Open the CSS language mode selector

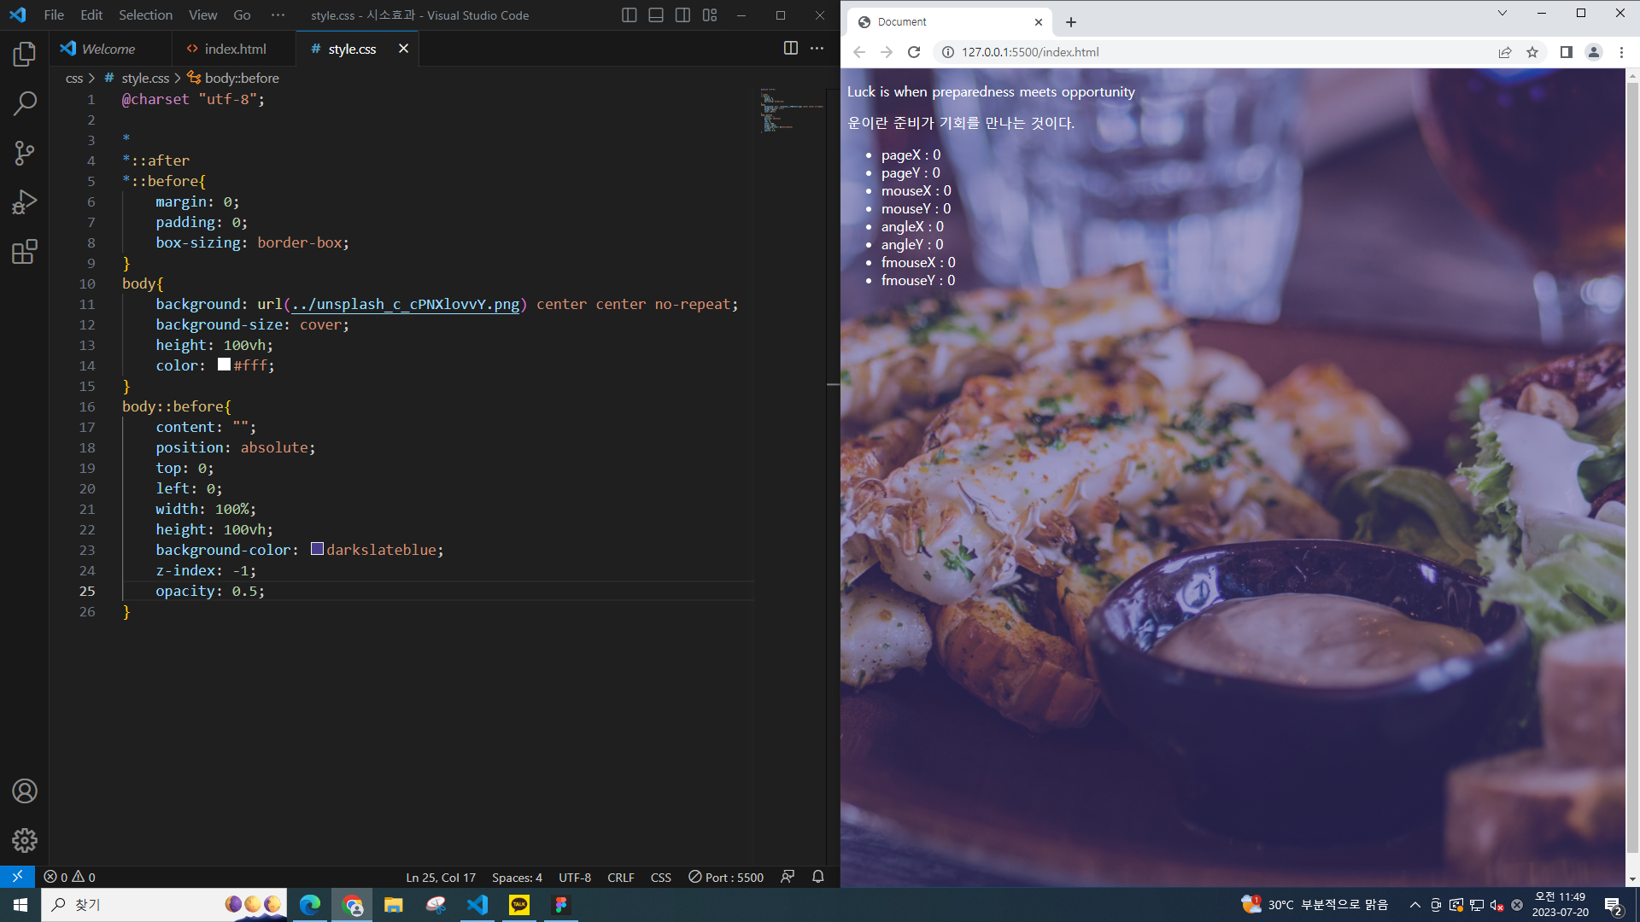click(x=660, y=877)
